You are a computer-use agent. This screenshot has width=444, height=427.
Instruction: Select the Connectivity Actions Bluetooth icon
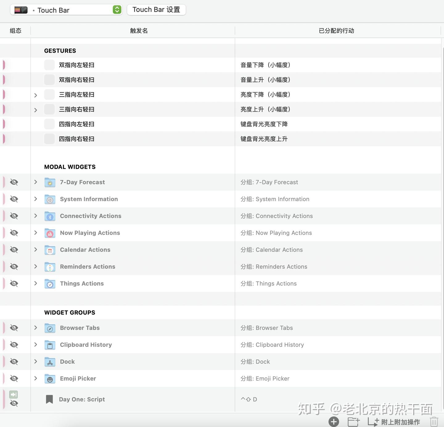pyautogui.click(x=50, y=216)
